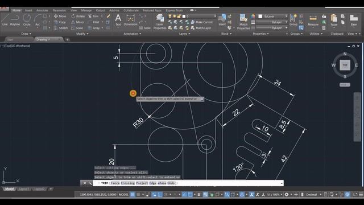Click the Scale tool
Screen dimensions: 364x205
[x=77, y=28]
